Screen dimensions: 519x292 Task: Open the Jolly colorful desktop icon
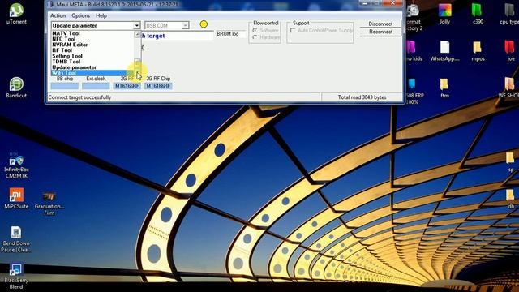point(444,14)
